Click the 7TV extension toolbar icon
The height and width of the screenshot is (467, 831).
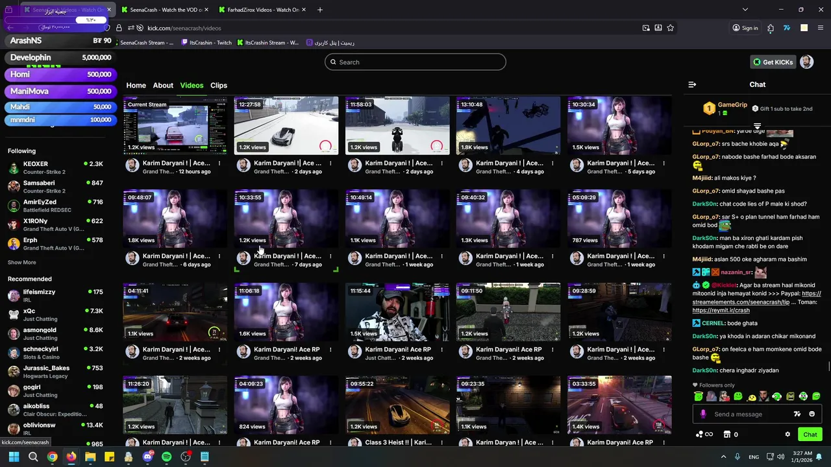click(x=786, y=28)
